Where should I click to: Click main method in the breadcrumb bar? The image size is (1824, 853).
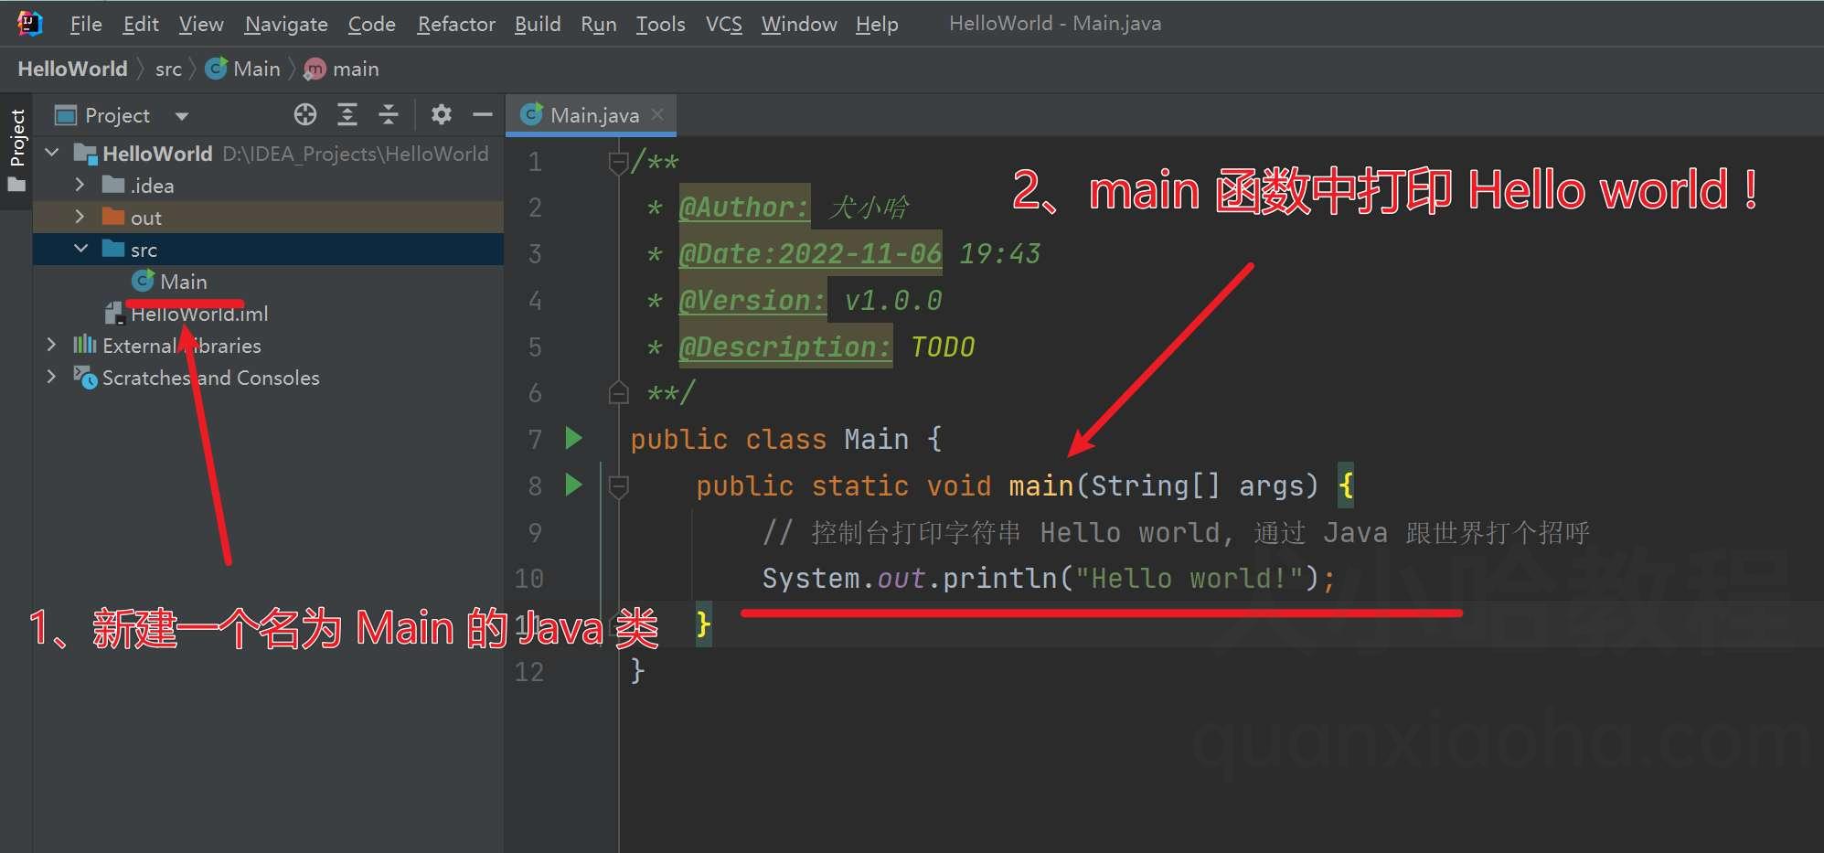pos(342,69)
